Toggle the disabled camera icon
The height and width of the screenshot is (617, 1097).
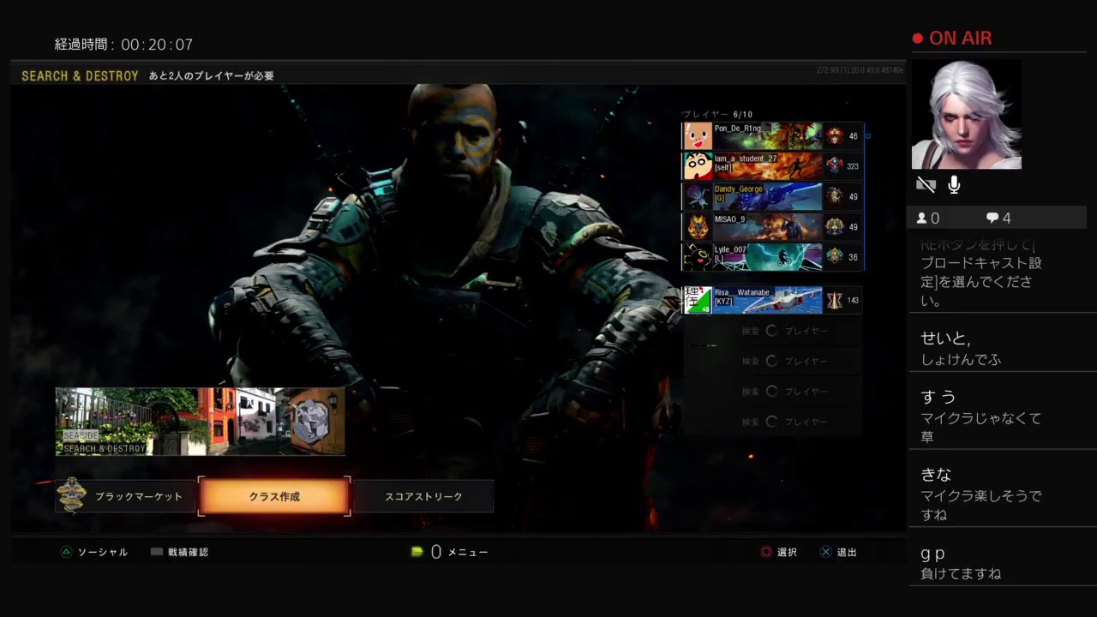tap(926, 185)
